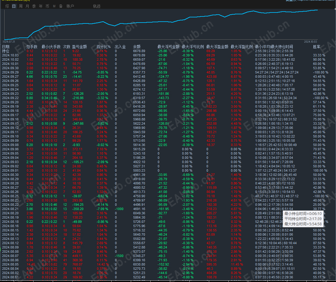Open the 季 quarterly tab
Screen dimensions: 336x282
coord(34,6)
